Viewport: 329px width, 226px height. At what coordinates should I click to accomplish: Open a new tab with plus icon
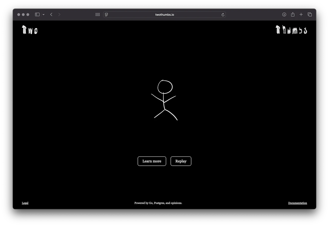pyautogui.click(x=301, y=15)
